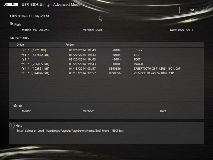Select SABERTOOTH-Z87-ASUS-1901.CAP file
Screen dimensions: 213x160
pos(157,69)
